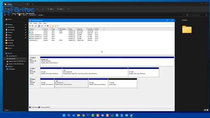Click the Forward arrow in Disk Management toolbar
The width and height of the screenshot is (210, 118).
click(32, 26)
